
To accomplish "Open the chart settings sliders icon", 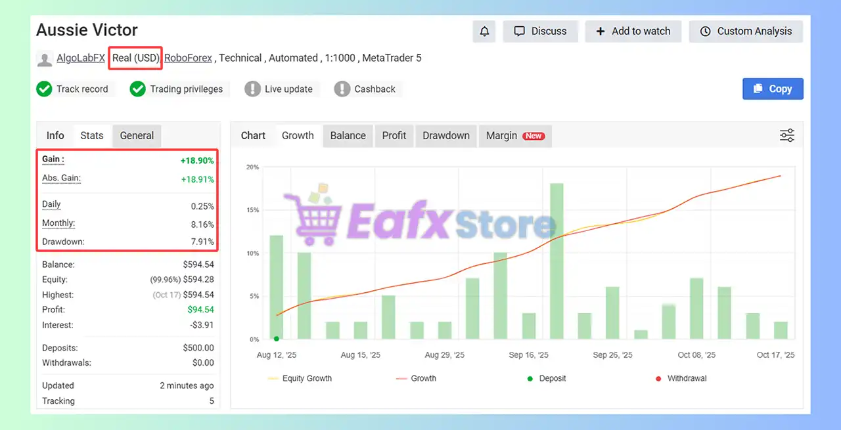I will pyautogui.click(x=786, y=135).
